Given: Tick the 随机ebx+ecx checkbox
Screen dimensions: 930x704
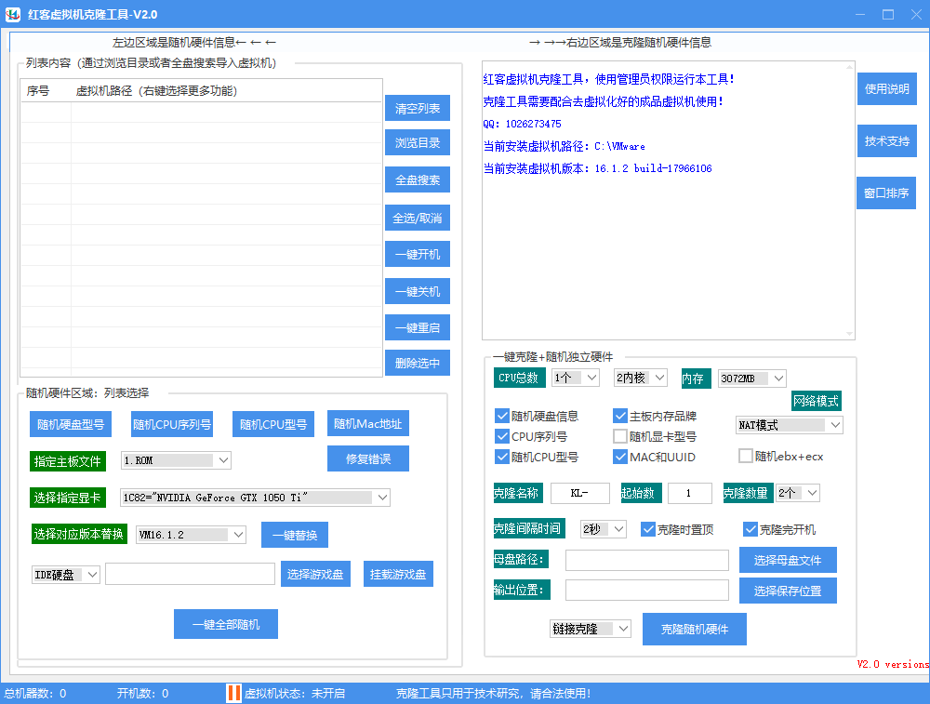Looking at the screenshot, I should pos(745,456).
